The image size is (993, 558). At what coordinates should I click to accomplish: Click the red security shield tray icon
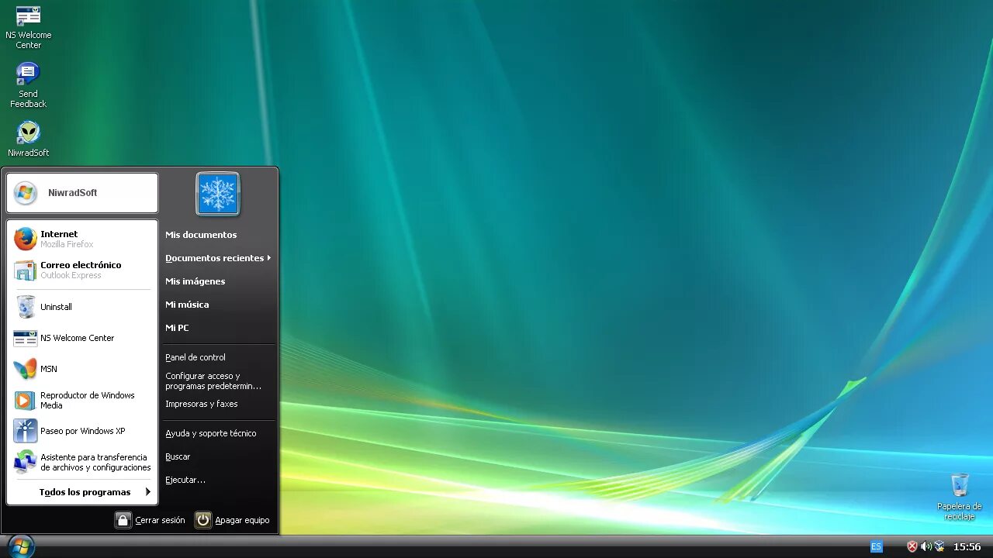(912, 546)
